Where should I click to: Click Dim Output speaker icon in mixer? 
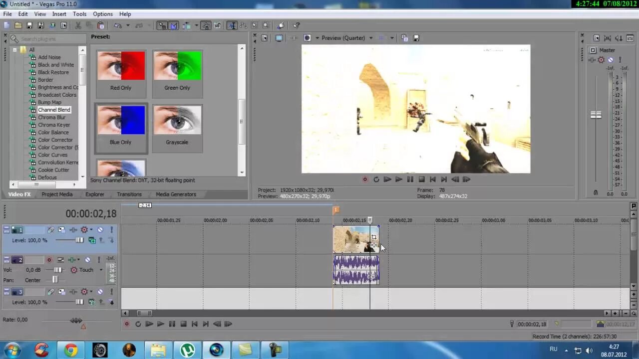click(618, 38)
